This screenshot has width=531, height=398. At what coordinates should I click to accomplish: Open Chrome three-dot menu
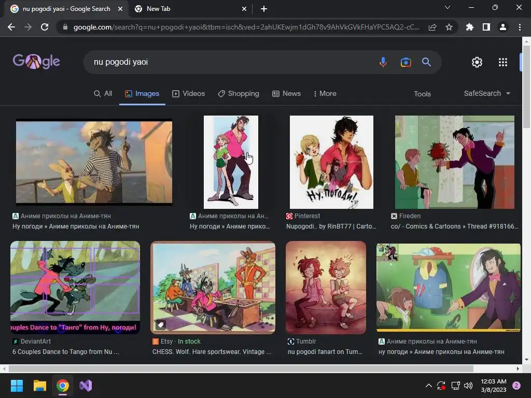click(520, 27)
